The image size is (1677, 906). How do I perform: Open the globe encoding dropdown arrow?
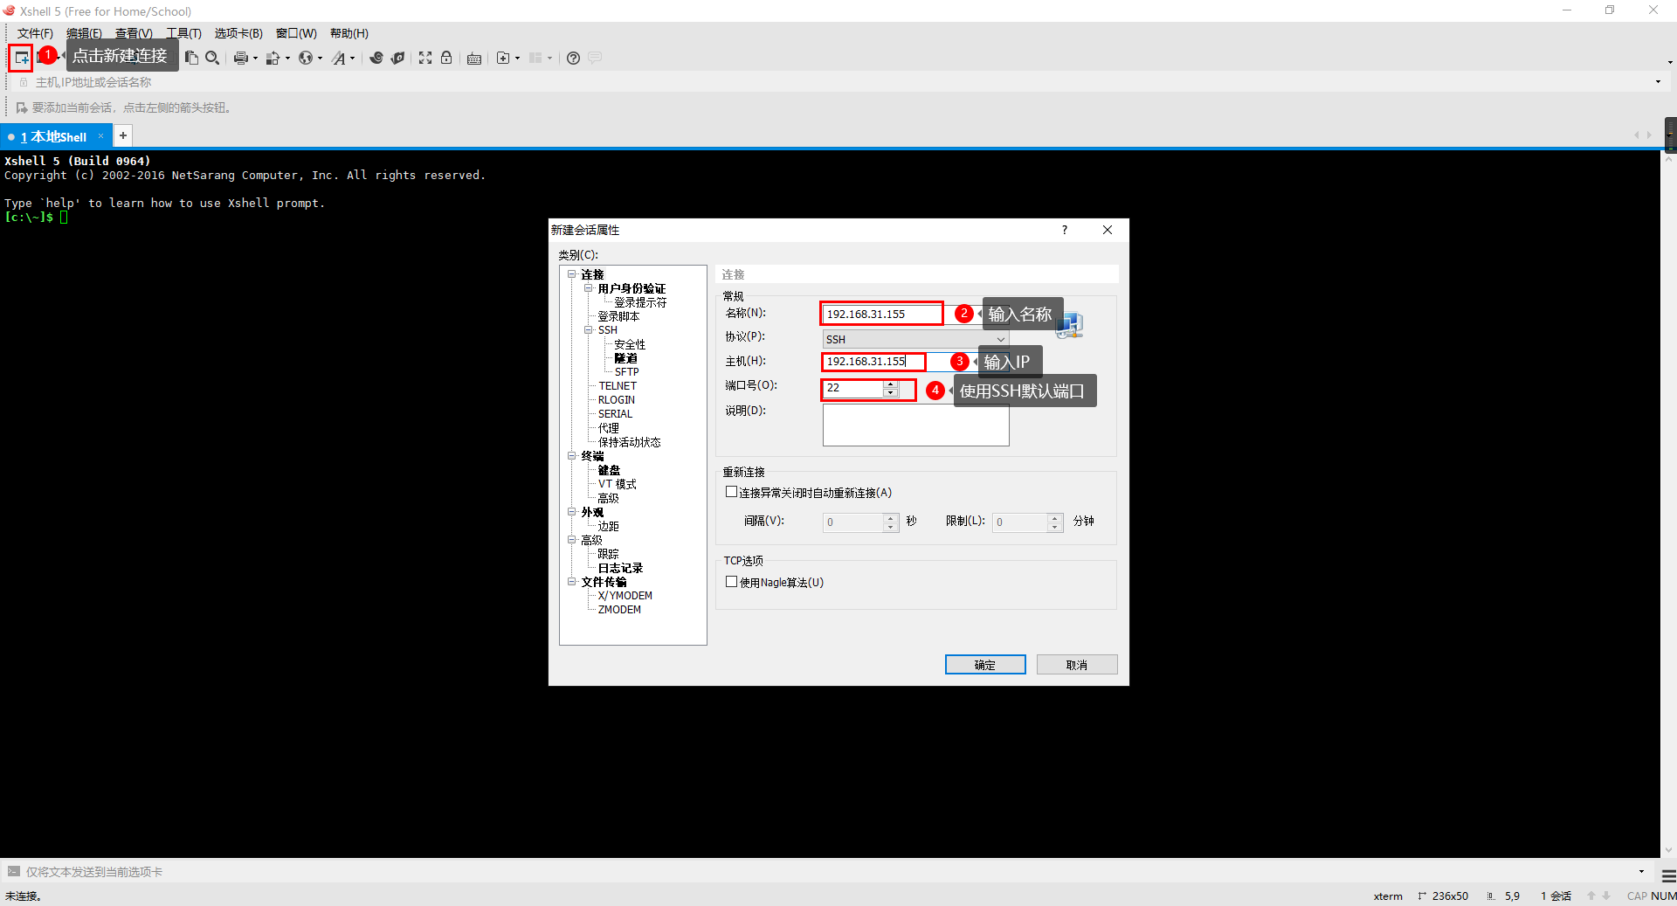(x=320, y=59)
